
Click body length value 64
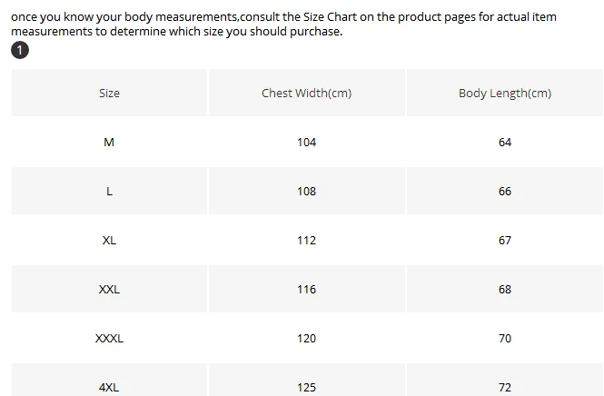[505, 143]
